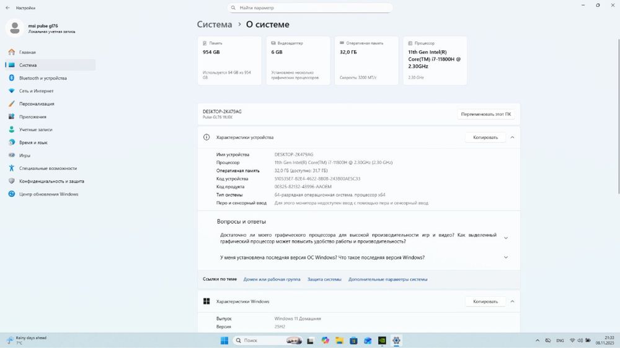620x348 pixels.
Task: Open the Главная home page
Action: point(50,52)
